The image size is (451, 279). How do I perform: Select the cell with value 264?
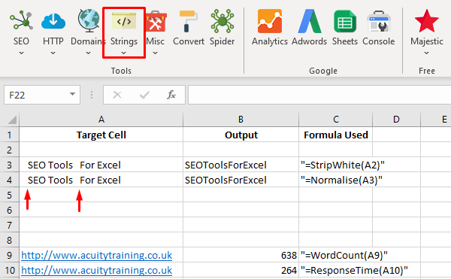[241, 271]
